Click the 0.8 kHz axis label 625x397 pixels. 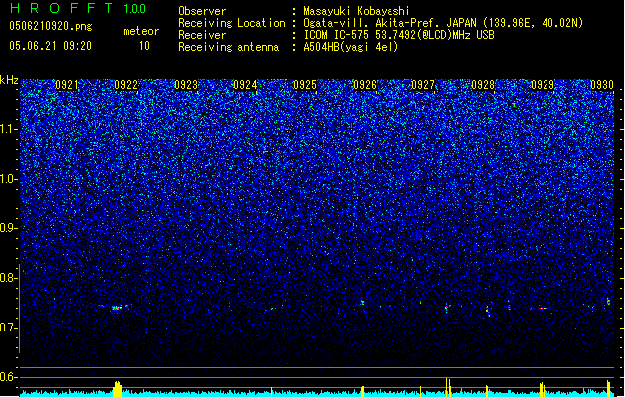9,278
